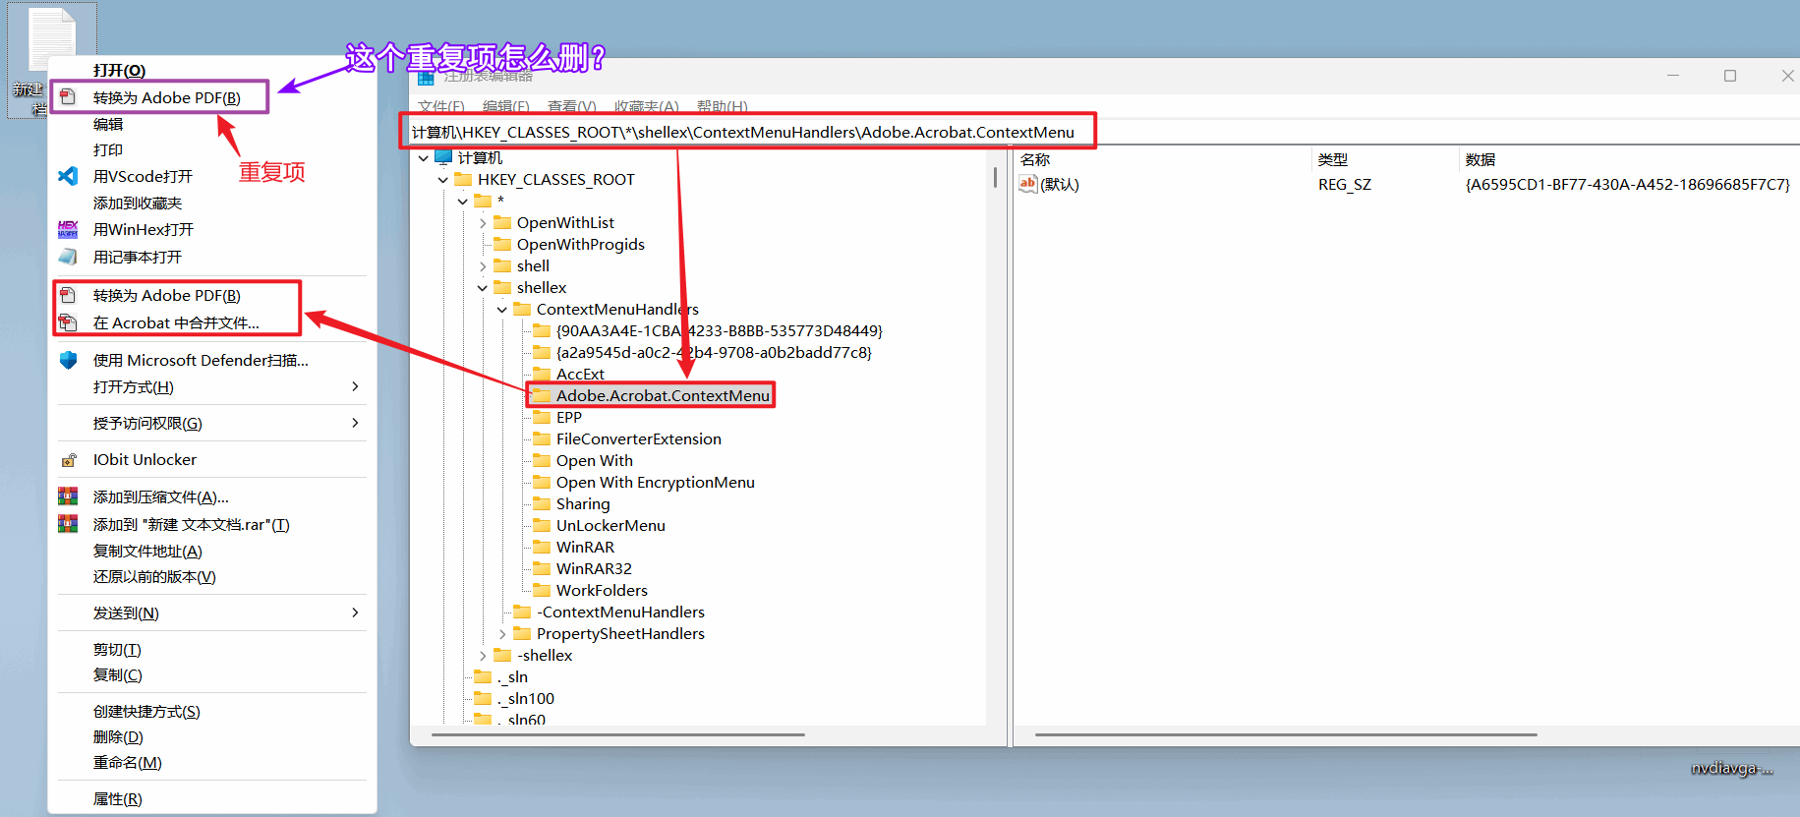Open the 发送到(N) submenu

[x=212, y=613]
